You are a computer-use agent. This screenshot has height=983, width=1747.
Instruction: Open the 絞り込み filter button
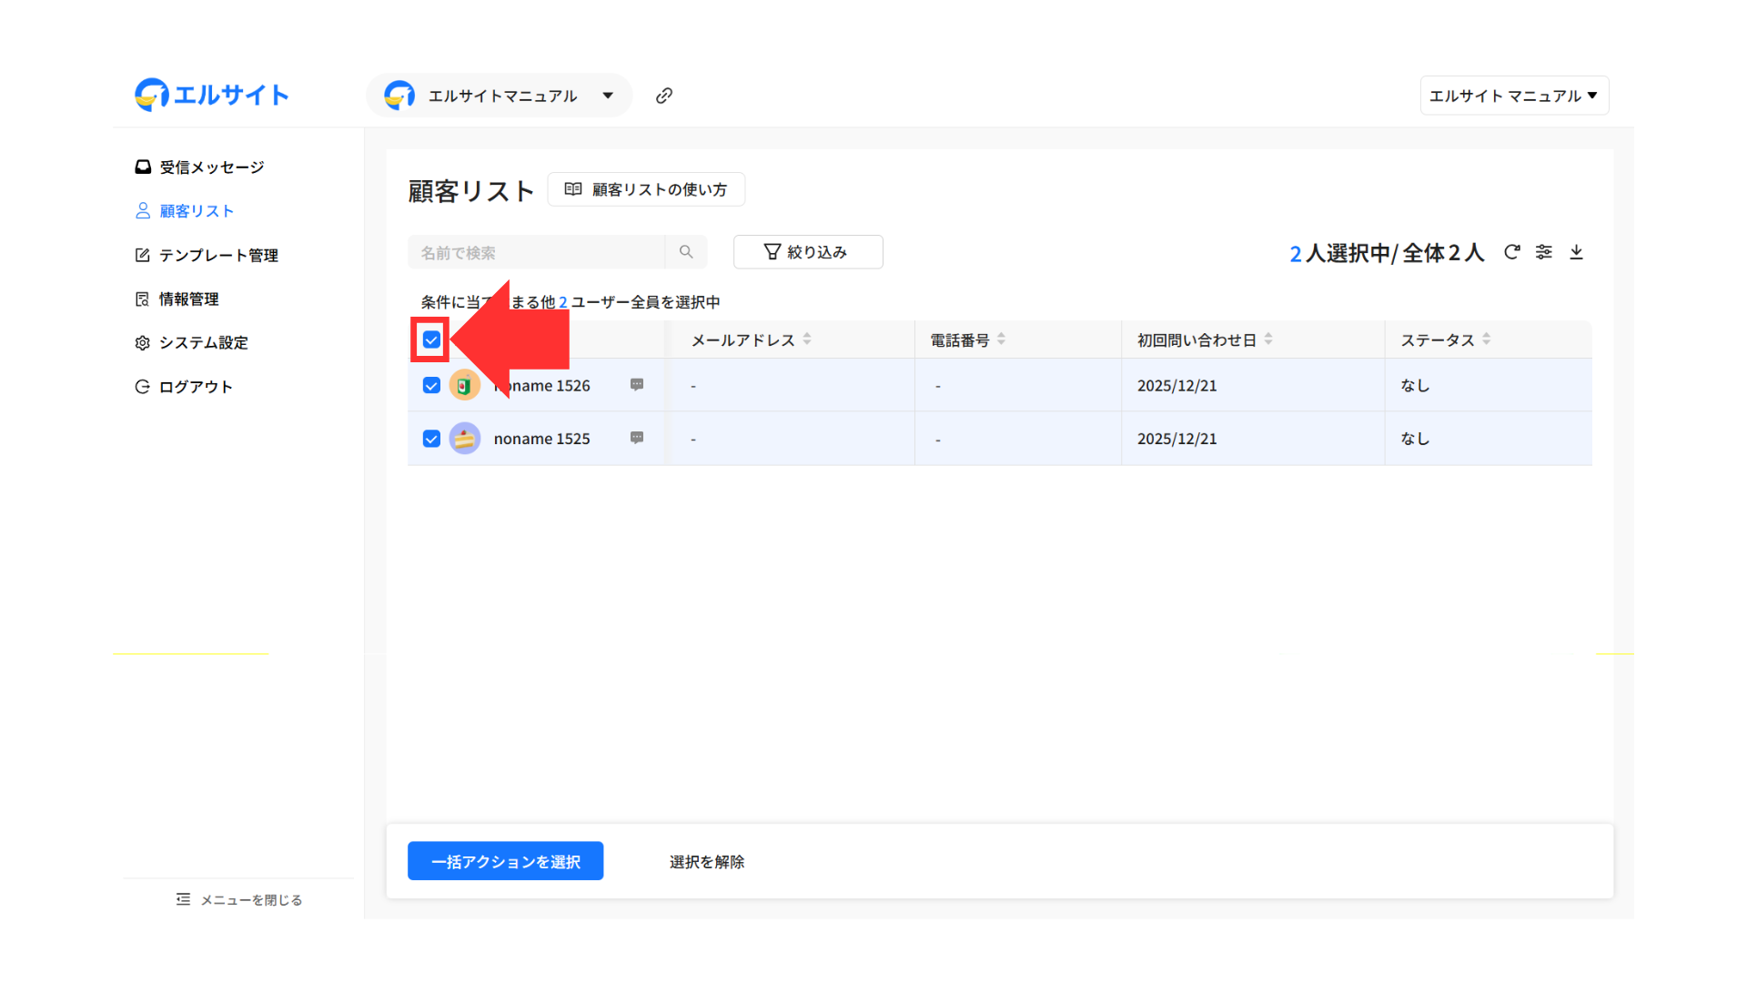(807, 252)
